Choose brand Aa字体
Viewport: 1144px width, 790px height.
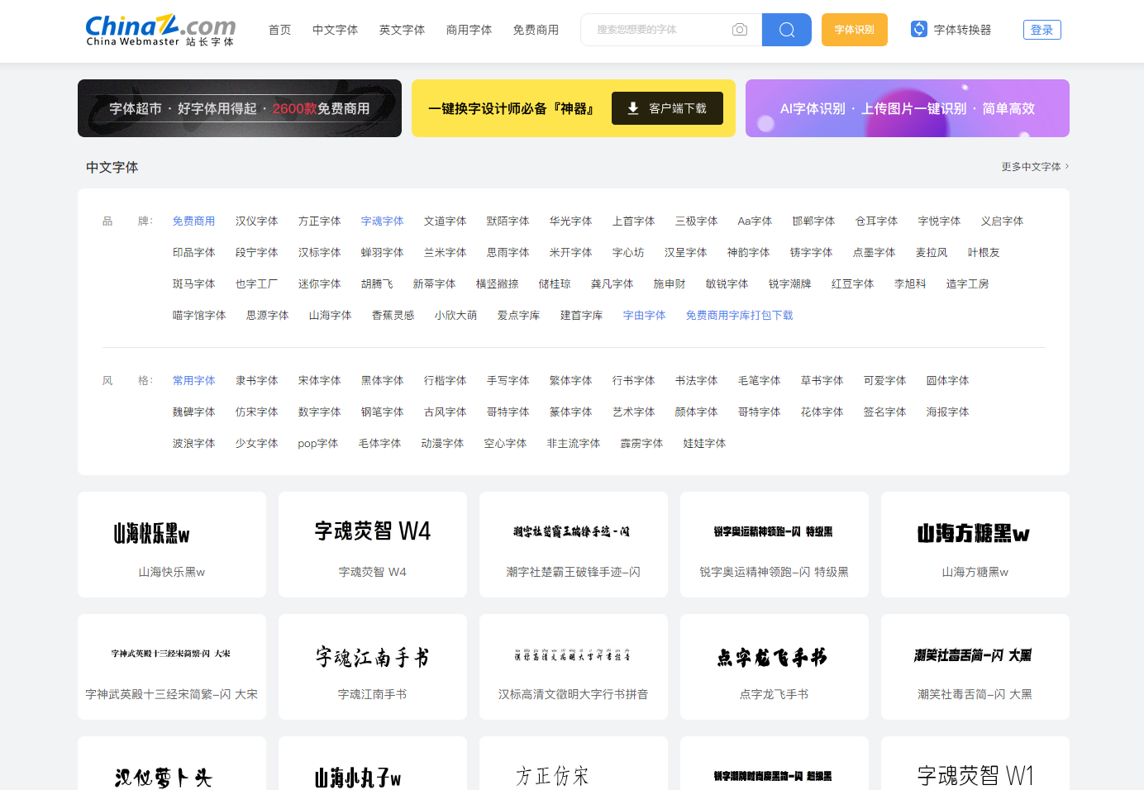pyautogui.click(x=756, y=221)
